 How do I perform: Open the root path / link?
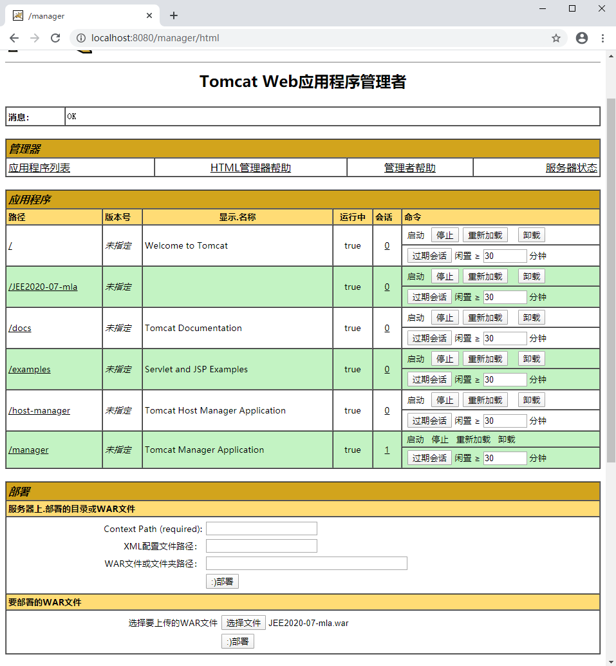pos(10,245)
